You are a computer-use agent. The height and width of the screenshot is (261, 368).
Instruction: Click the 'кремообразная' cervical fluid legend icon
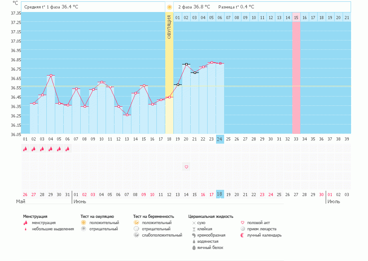194,235
